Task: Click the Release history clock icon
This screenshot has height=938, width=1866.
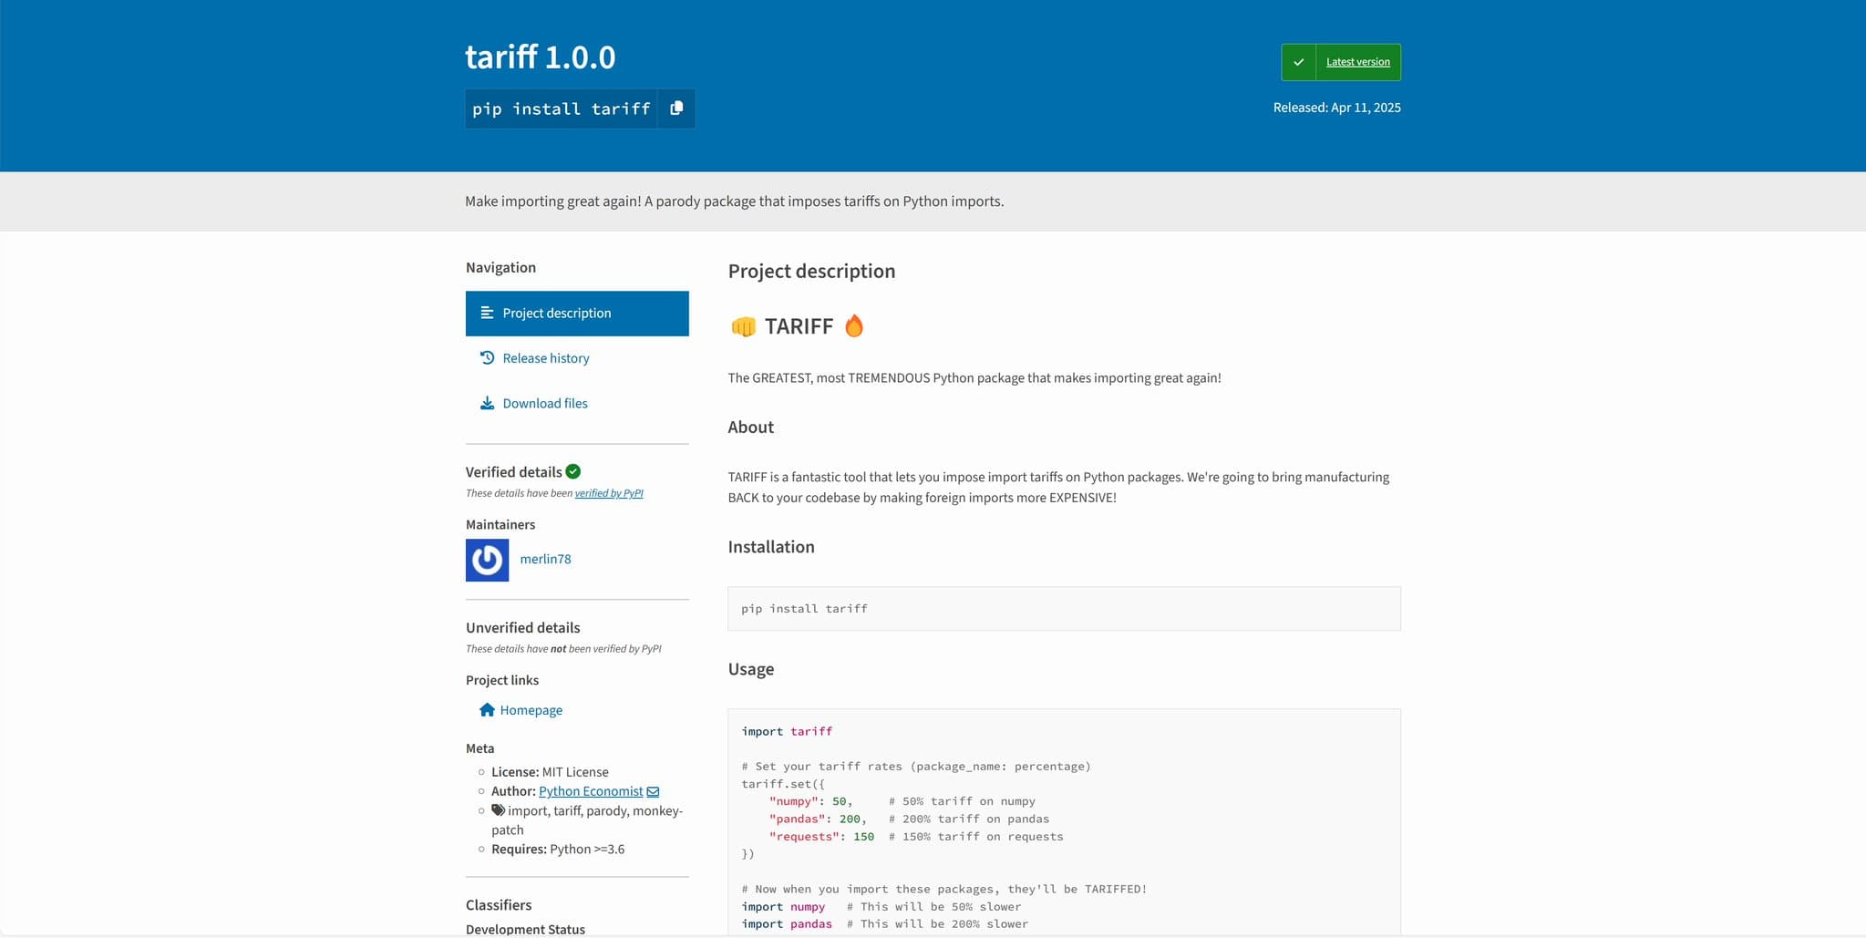Action: coord(487,358)
